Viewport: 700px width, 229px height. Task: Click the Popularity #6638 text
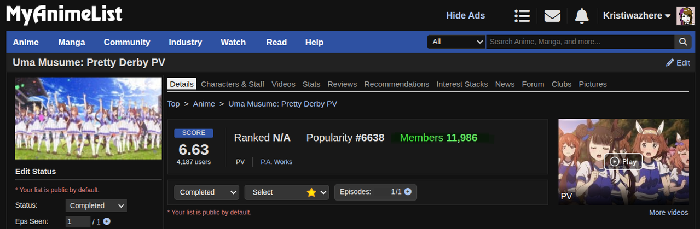tap(345, 138)
